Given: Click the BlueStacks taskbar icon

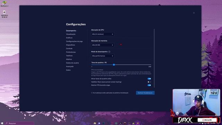Looking at the screenshot, I should (x=137, y=123).
